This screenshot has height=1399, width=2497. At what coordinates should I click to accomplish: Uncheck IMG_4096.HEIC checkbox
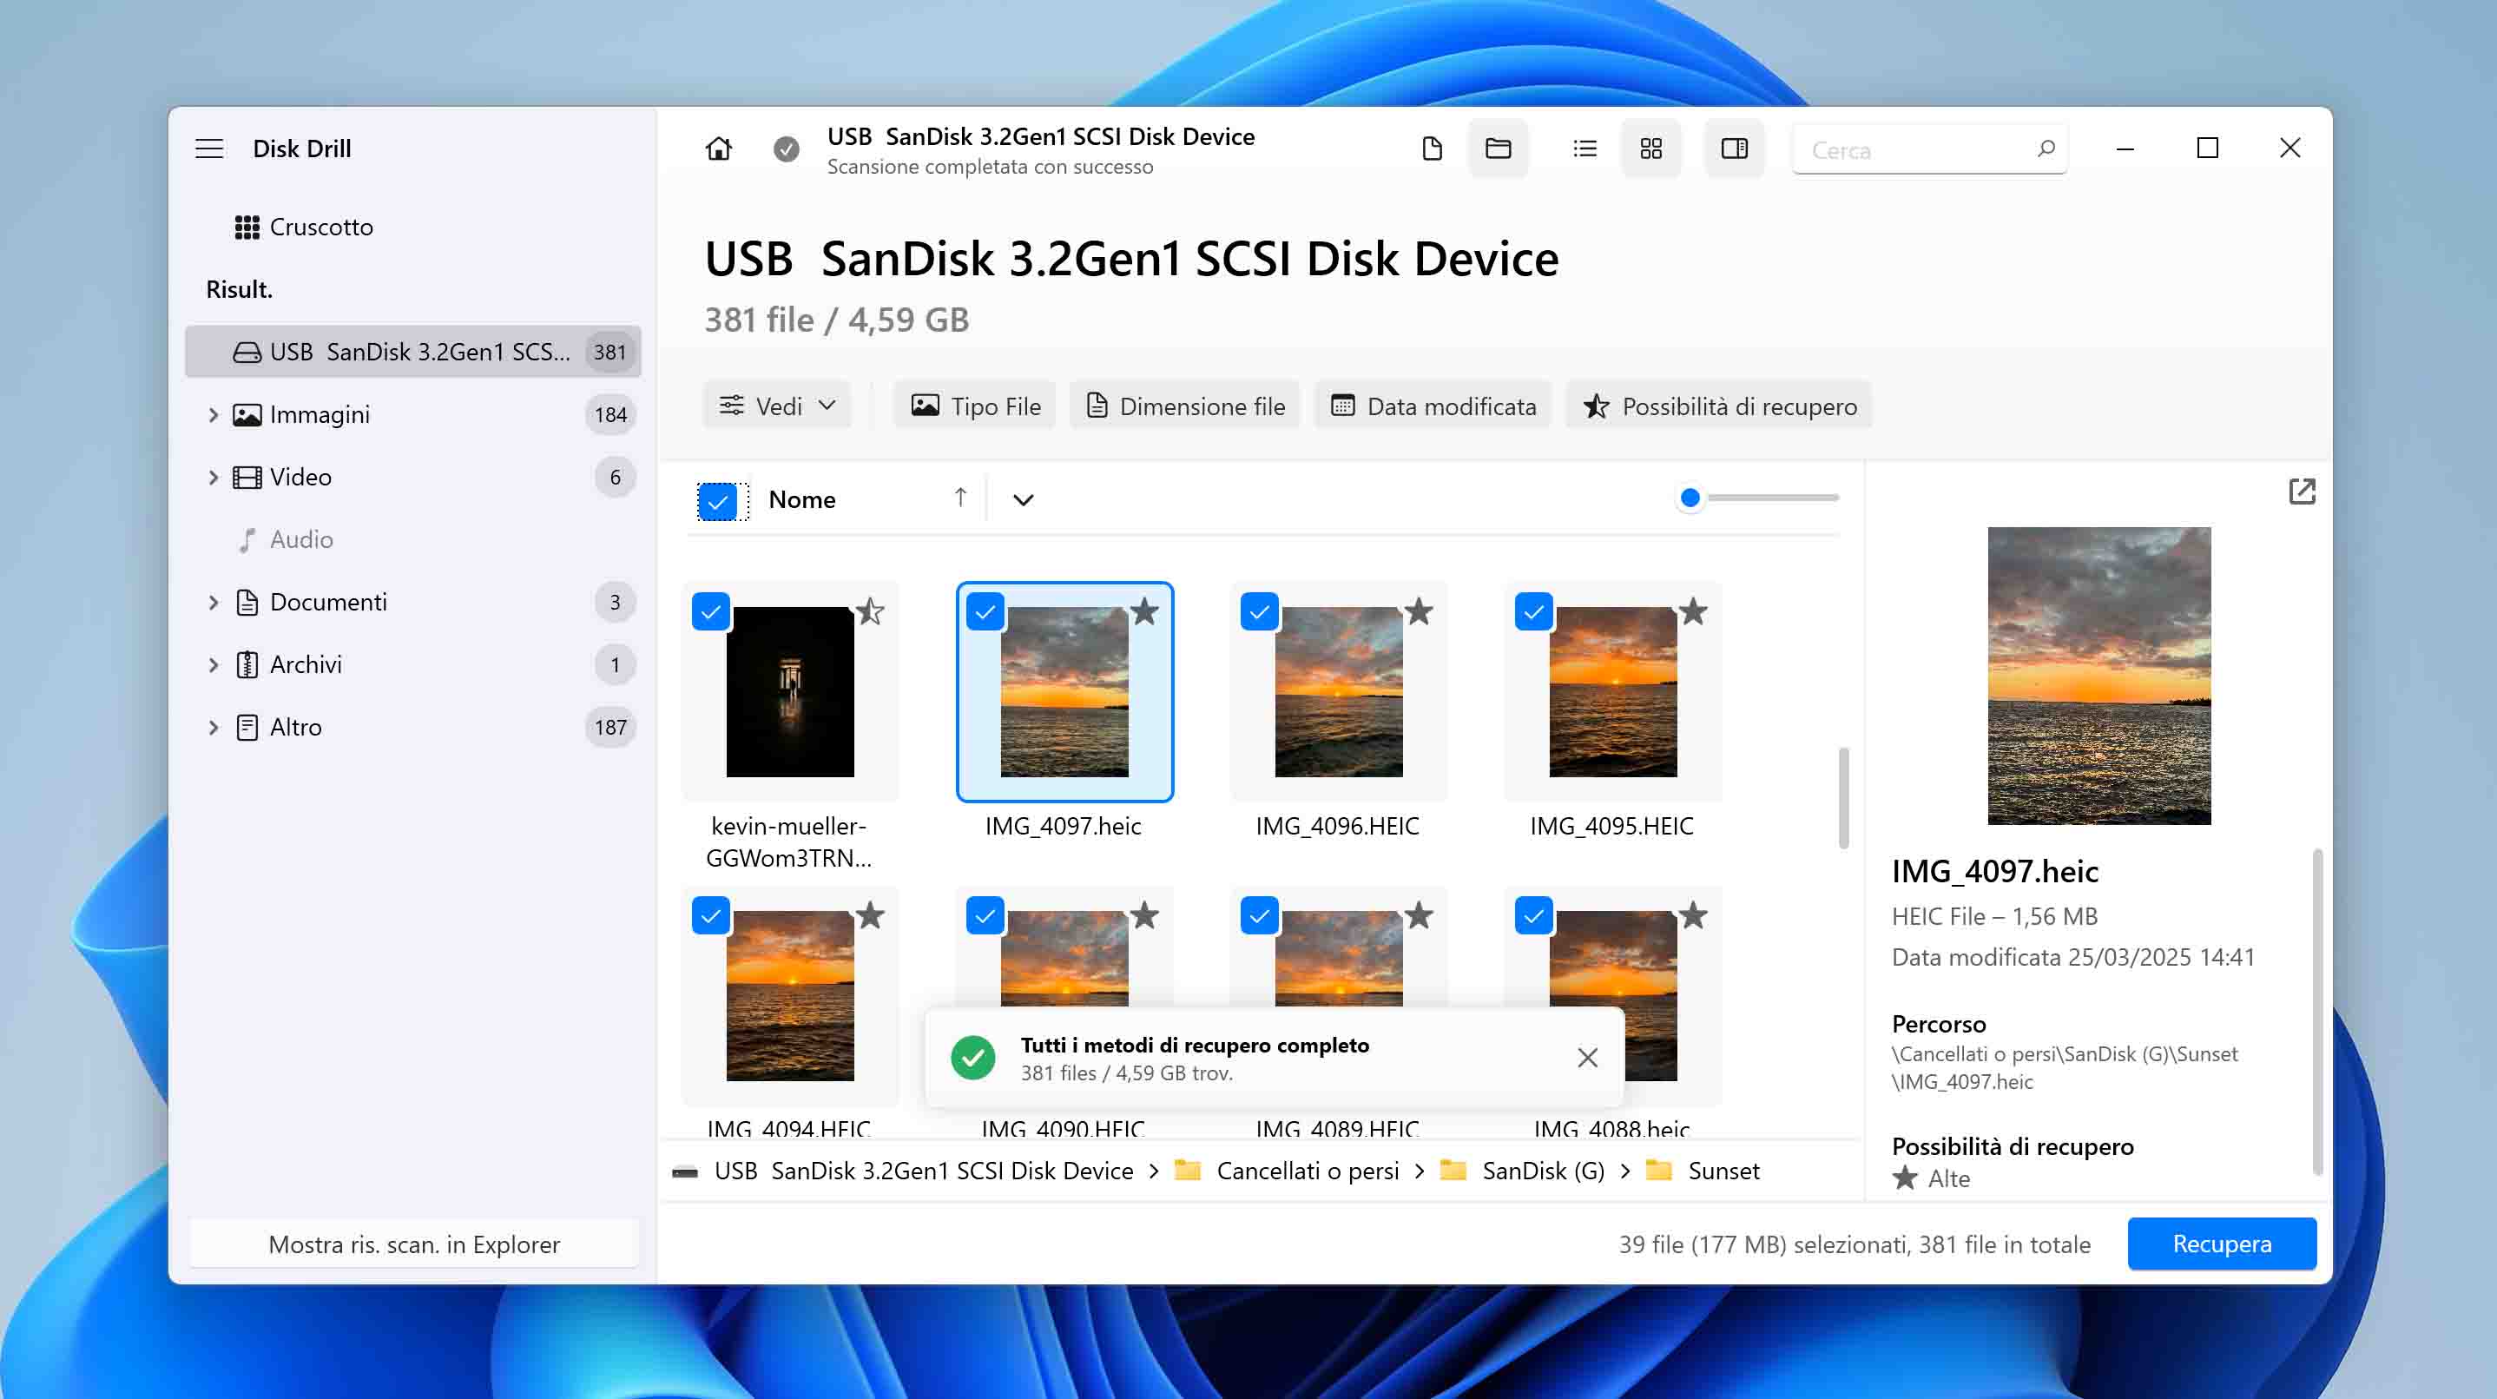1259,611
